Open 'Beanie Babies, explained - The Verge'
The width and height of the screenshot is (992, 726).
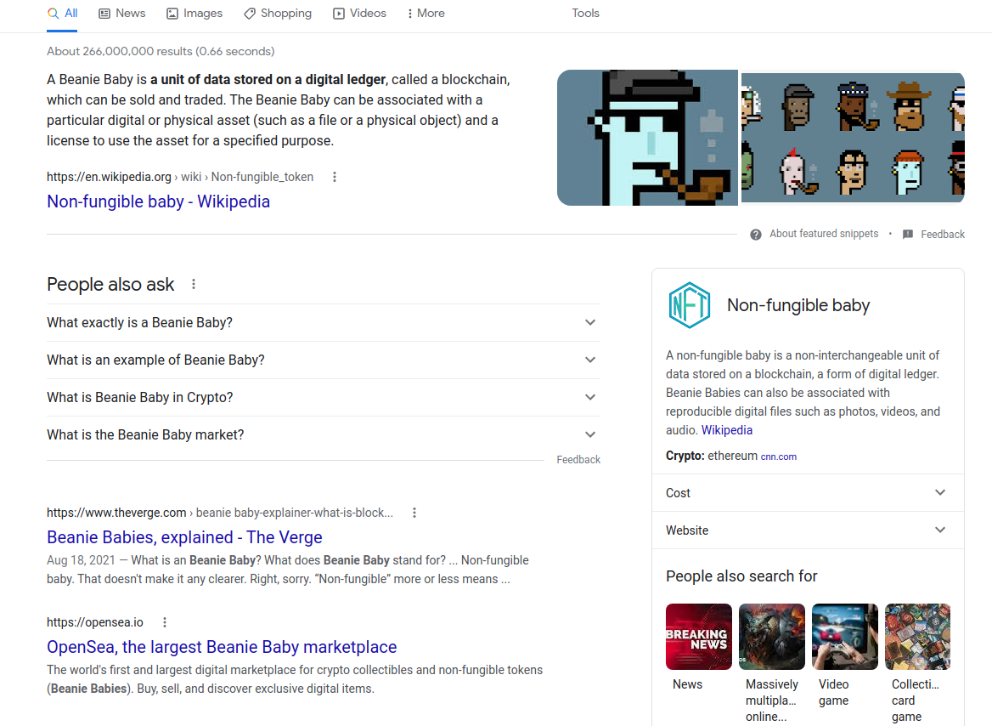pos(184,537)
